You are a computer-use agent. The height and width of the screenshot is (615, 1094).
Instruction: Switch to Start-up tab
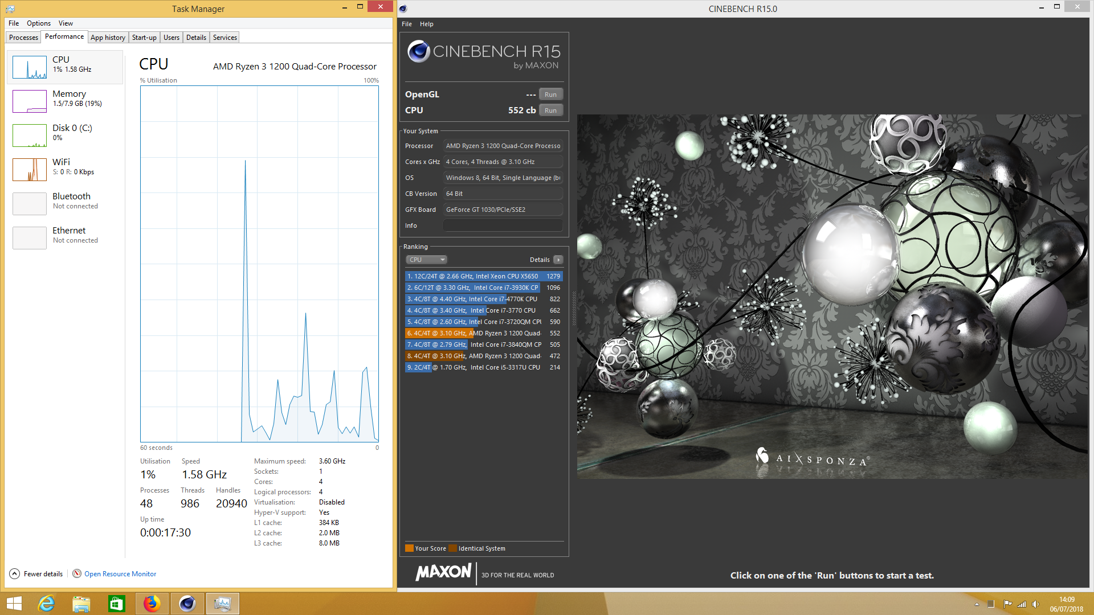coord(144,38)
